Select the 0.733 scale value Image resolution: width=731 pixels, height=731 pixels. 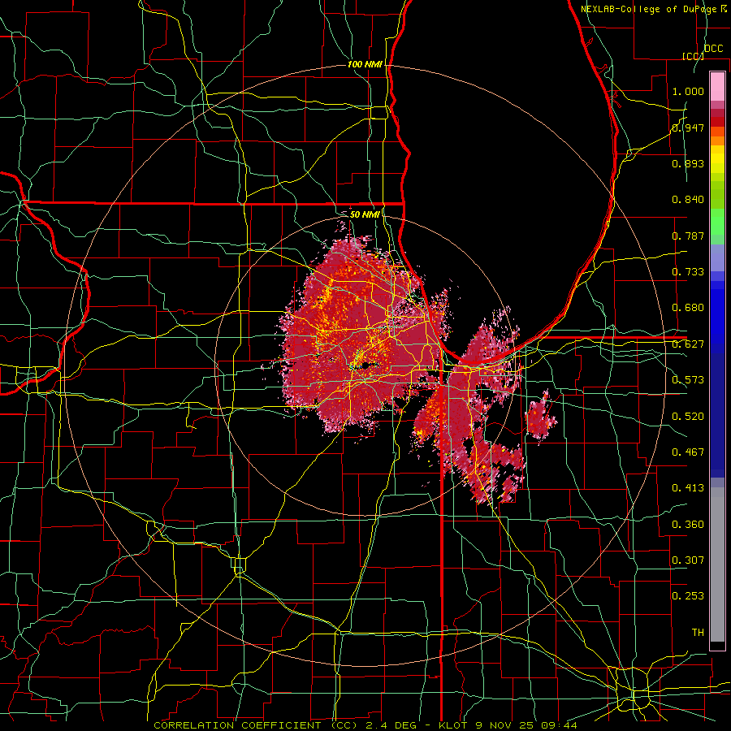point(688,272)
